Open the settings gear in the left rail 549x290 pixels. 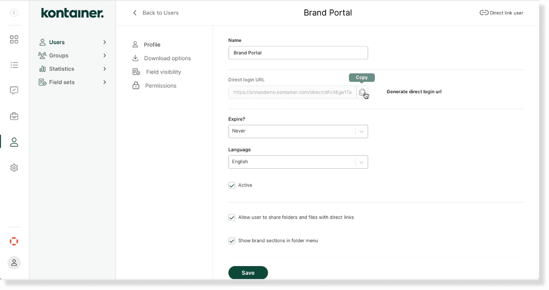click(x=14, y=168)
